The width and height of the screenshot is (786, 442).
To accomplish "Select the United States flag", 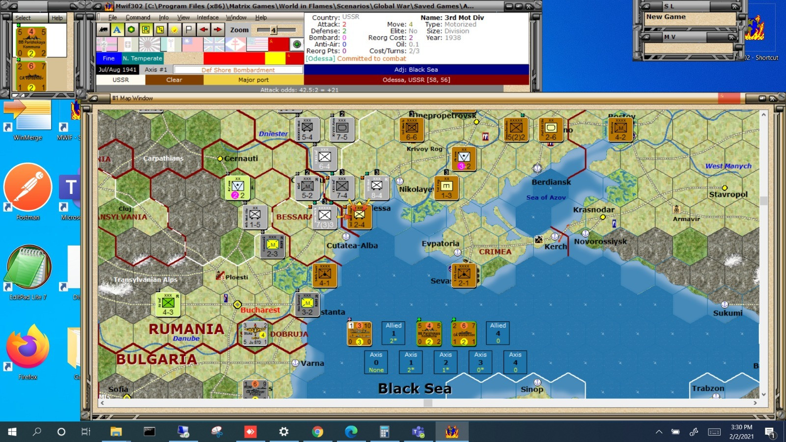I will 256,45.
